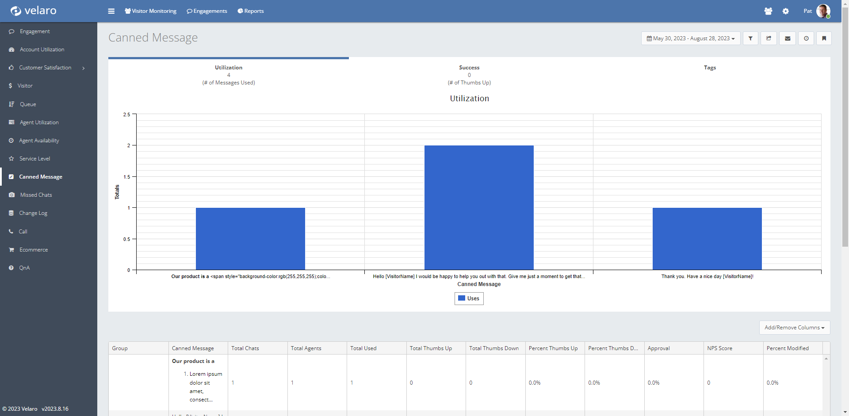This screenshot has width=849, height=416.
Task: Click the filter funnel icon button
Action: click(750, 38)
